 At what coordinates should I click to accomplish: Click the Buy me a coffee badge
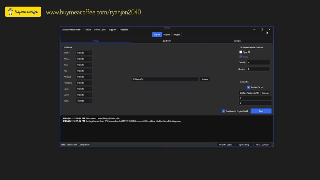(23, 12)
